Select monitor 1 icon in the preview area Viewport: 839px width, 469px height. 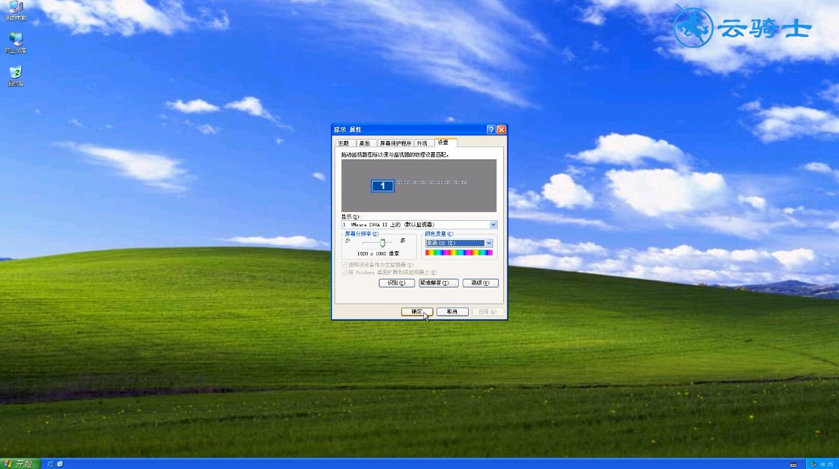pos(383,185)
